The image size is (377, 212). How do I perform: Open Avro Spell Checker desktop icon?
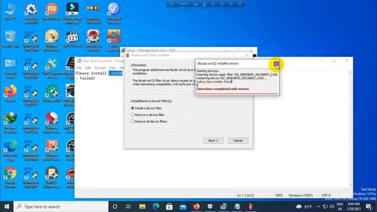pos(114,13)
